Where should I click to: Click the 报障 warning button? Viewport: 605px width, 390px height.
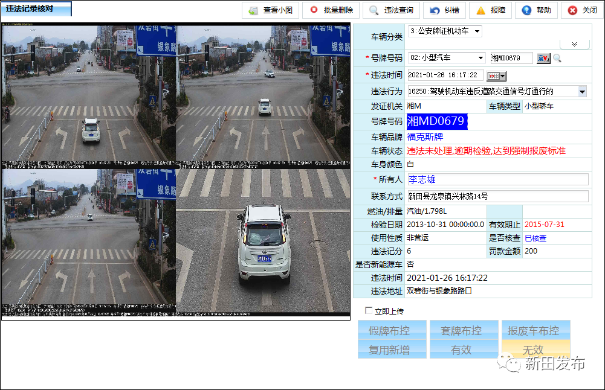click(x=490, y=10)
